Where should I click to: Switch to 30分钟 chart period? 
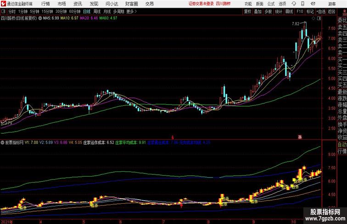[x=61, y=11]
